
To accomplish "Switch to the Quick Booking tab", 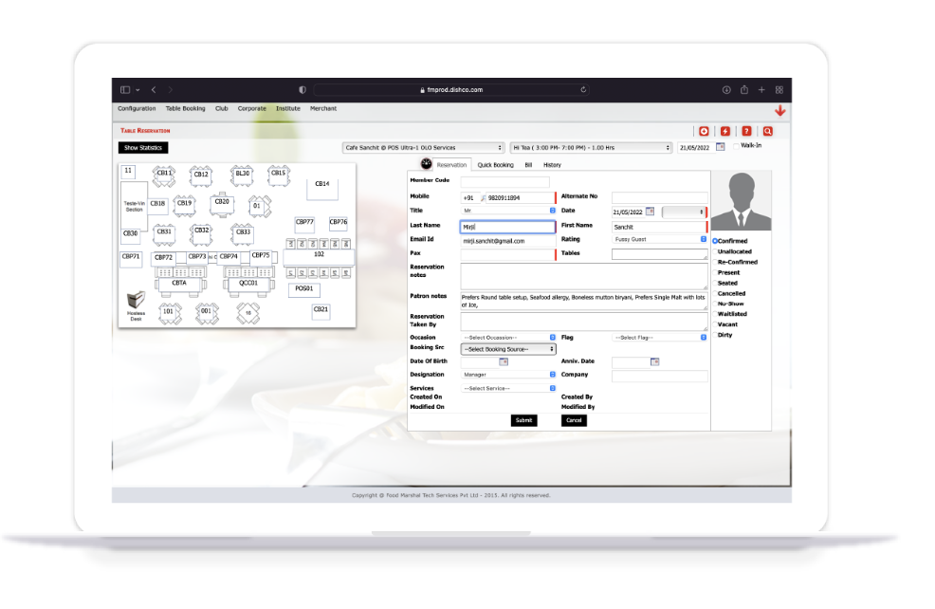I will [x=495, y=163].
